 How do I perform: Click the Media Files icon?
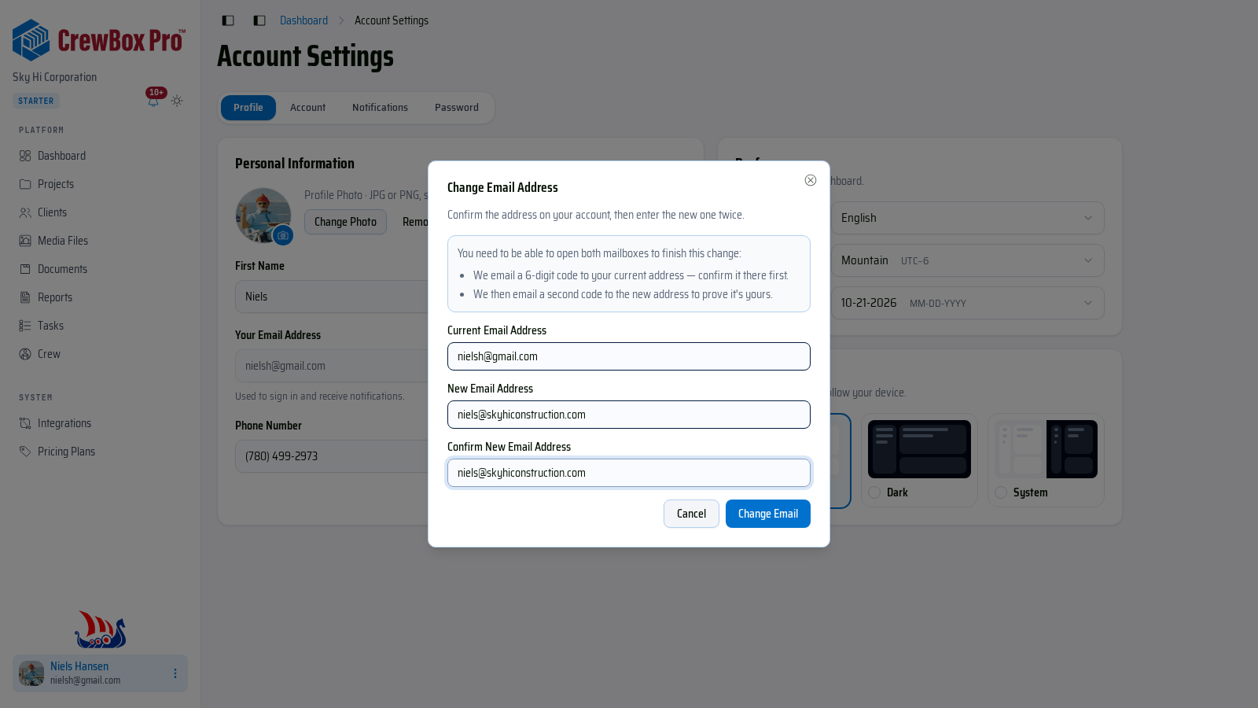[x=25, y=241]
